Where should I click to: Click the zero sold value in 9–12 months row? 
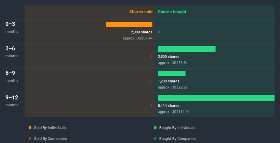coord(151,106)
